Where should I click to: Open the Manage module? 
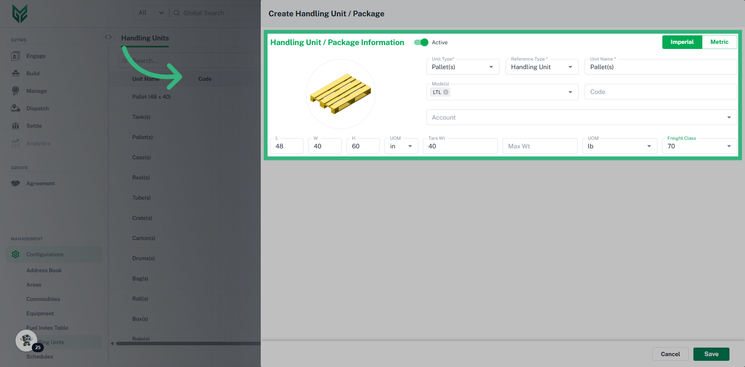tap(15, 91)
